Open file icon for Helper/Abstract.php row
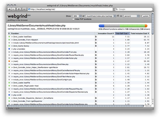Viewport: 160px width, 118px height. click(x=96, y=73)
